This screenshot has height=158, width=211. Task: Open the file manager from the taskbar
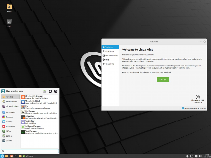pyautogui.click(x=20, y=156)
